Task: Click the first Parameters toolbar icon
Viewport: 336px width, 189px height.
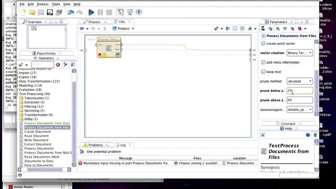Action: click(x=263, y=28)
